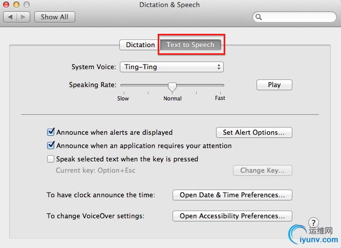Viewport: 341px width, 248px height.
Task: Click the Speaking Rate slider thumb
Action: pyautogui.click(x=173, y=86)
